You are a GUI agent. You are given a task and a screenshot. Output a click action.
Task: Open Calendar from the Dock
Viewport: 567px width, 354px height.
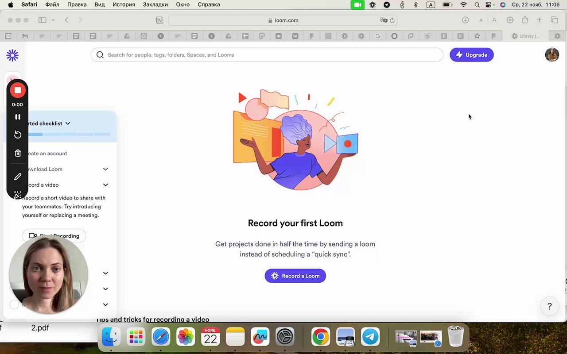210,337
